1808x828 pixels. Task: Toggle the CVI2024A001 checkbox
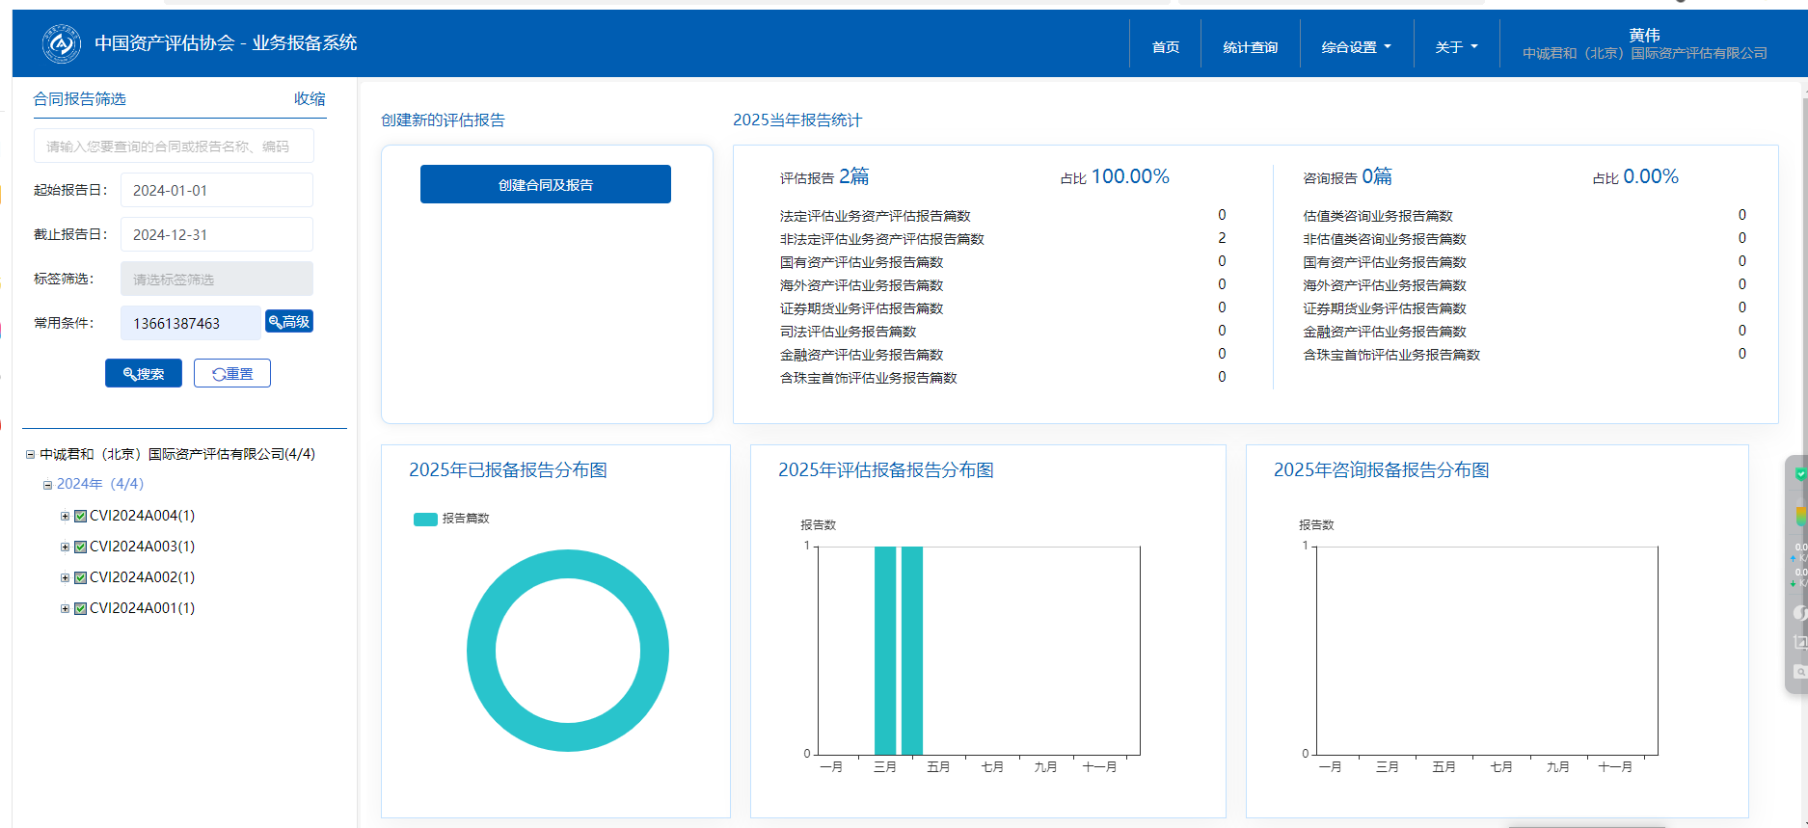(x=81, y=609)
